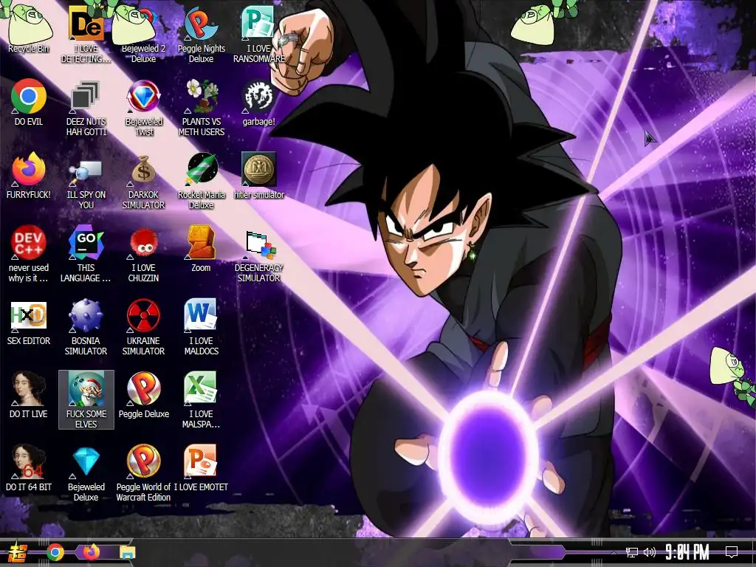Screen dimensions: 756x567
Task: Open the Action Center notifications icon
Action: click(732, 552)
